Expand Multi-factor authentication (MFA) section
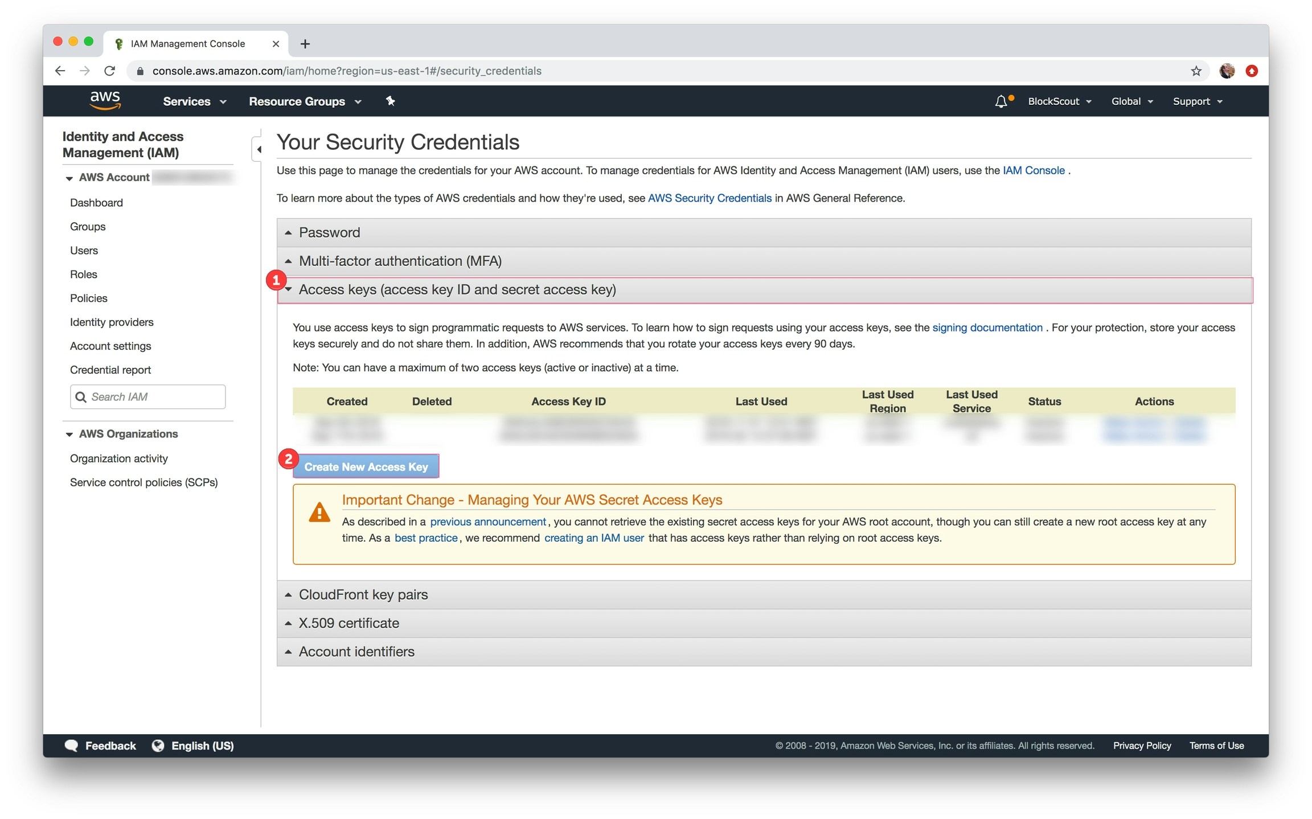 (400, 261)
